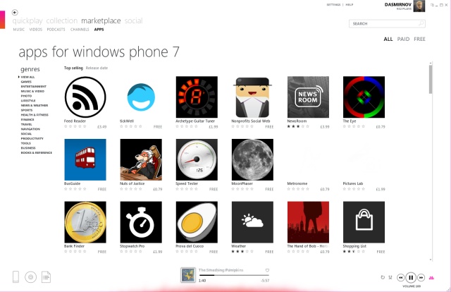Click the playlist icon at bottom

tap(46, 277)
